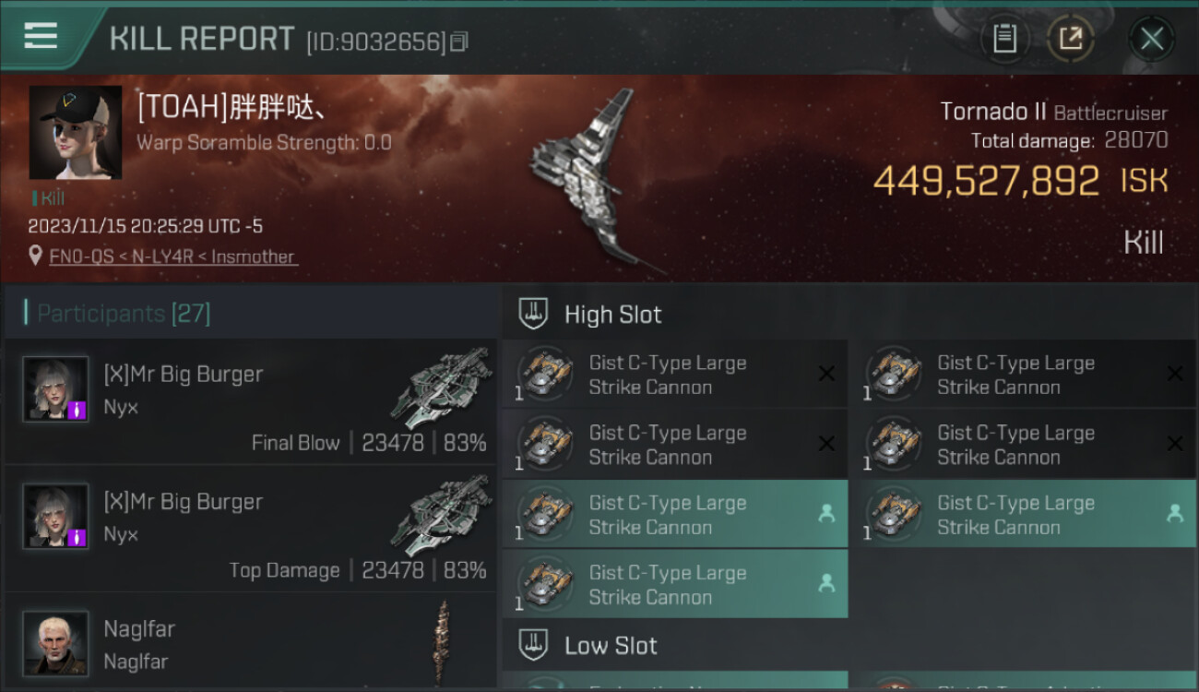
Task: Click the Low Slot section icon
Action: click(x=533, y=644)
